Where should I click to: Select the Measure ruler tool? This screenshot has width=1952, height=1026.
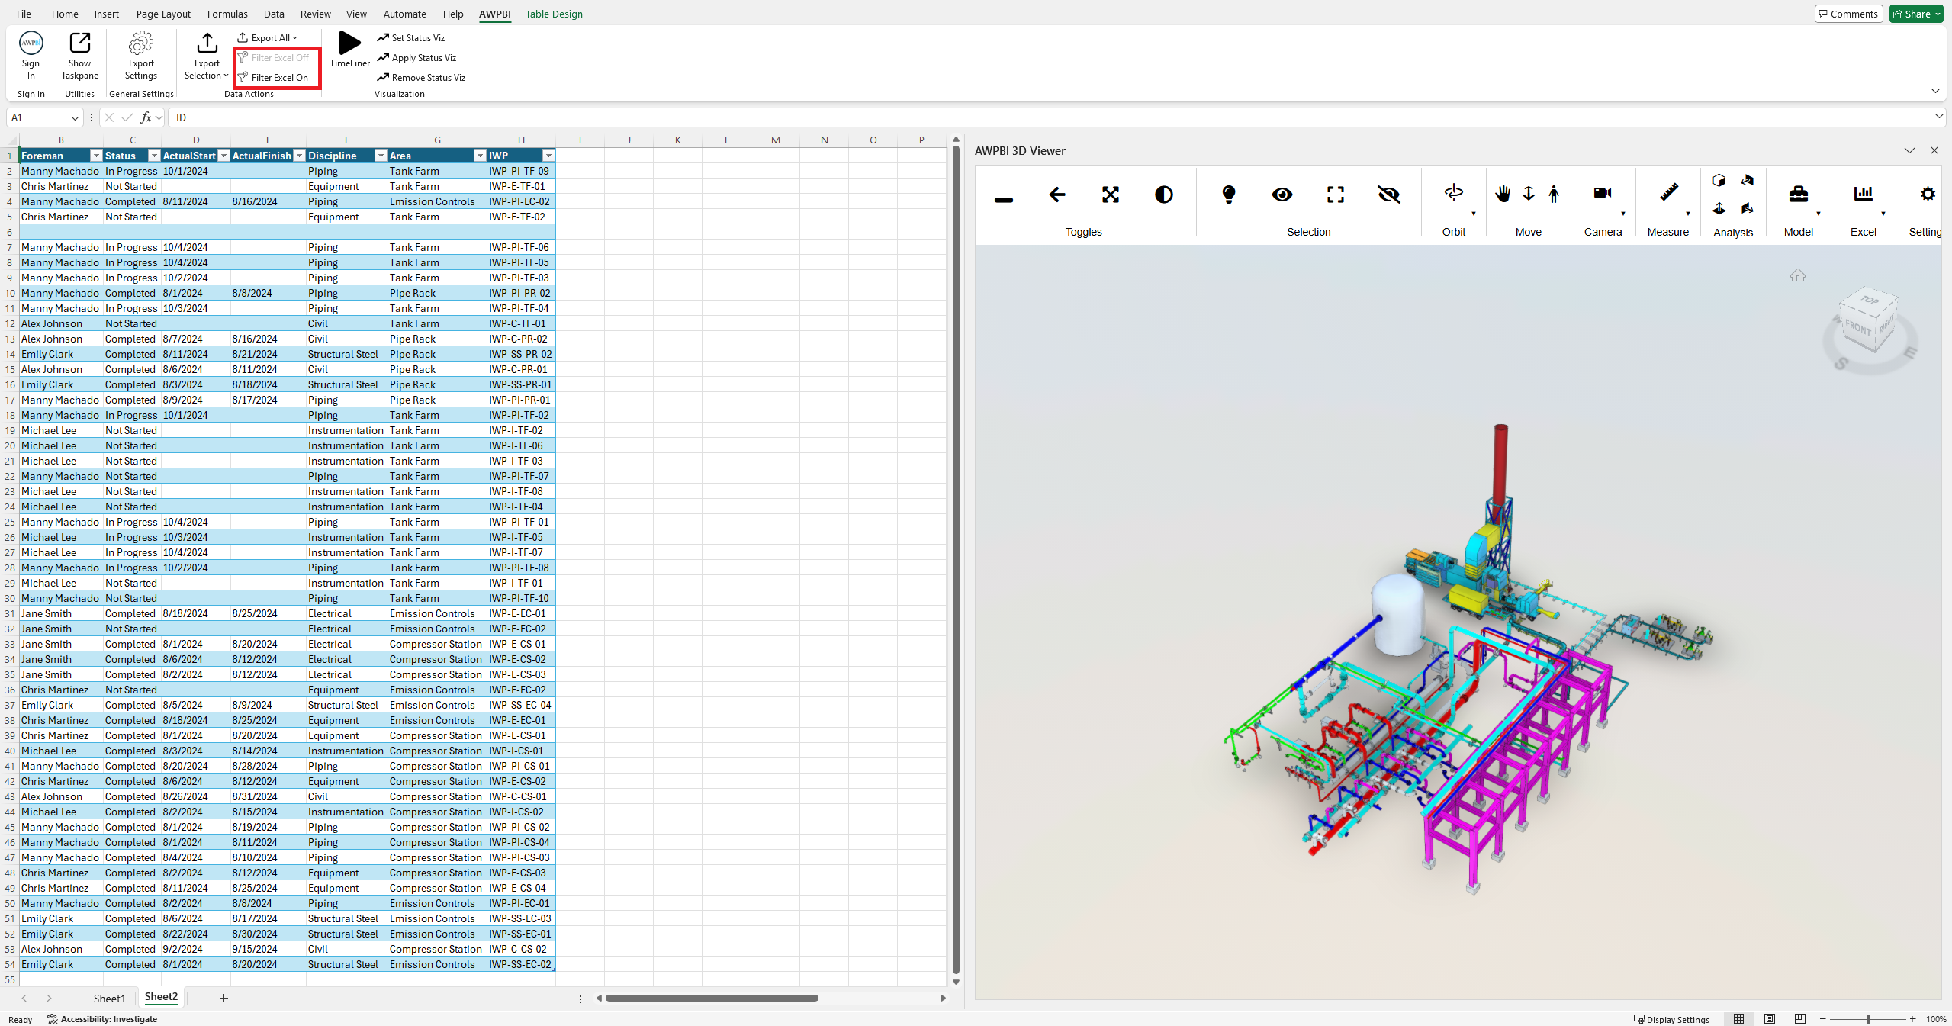[1668, 193]
